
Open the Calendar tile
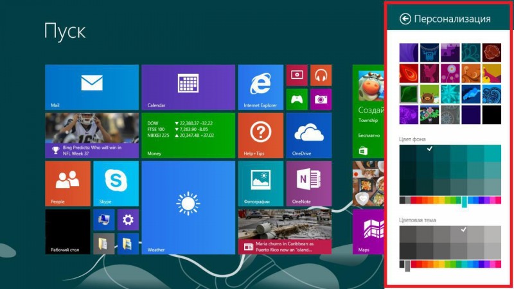tap(188, 87)
